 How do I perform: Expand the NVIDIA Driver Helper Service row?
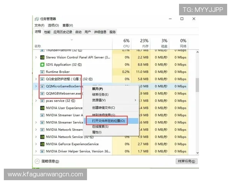[36, 151]
